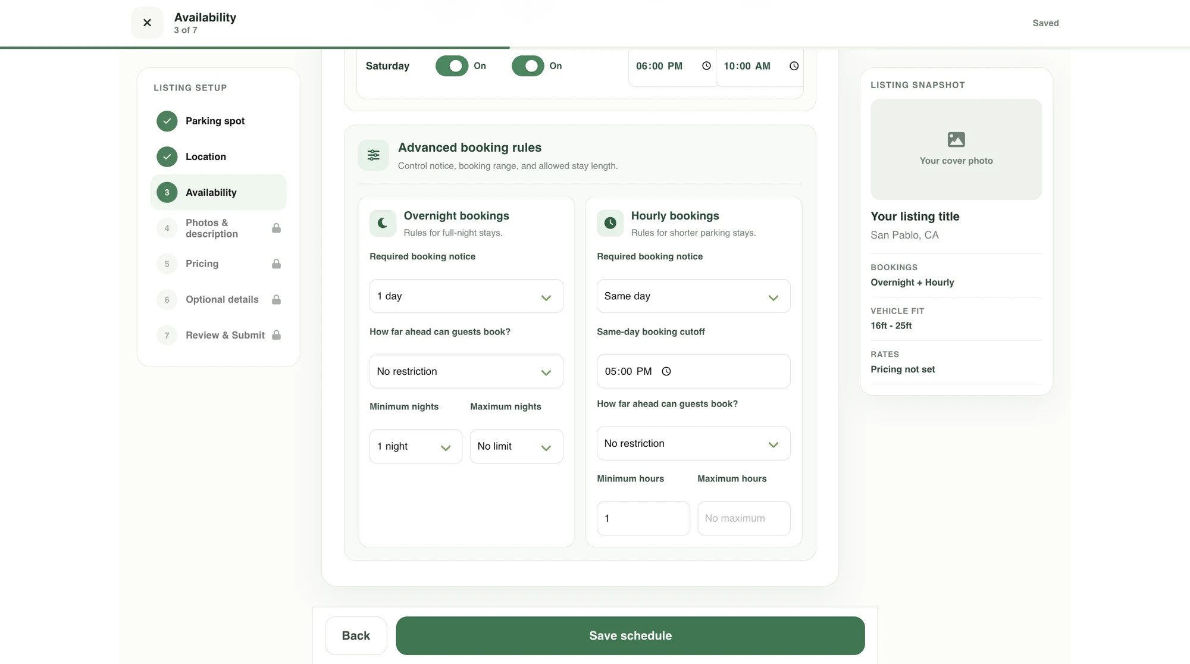Select Photos & description step
1190x664 pixels.
(x=218, y=228)
